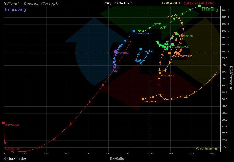Click the IDXPROPERT text label

[x=143, y=34]
